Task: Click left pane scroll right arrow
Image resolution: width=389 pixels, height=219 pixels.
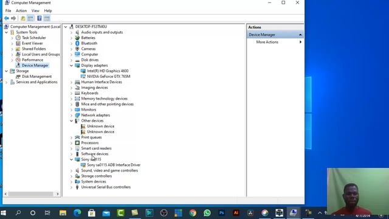Action: pos(58,194)
